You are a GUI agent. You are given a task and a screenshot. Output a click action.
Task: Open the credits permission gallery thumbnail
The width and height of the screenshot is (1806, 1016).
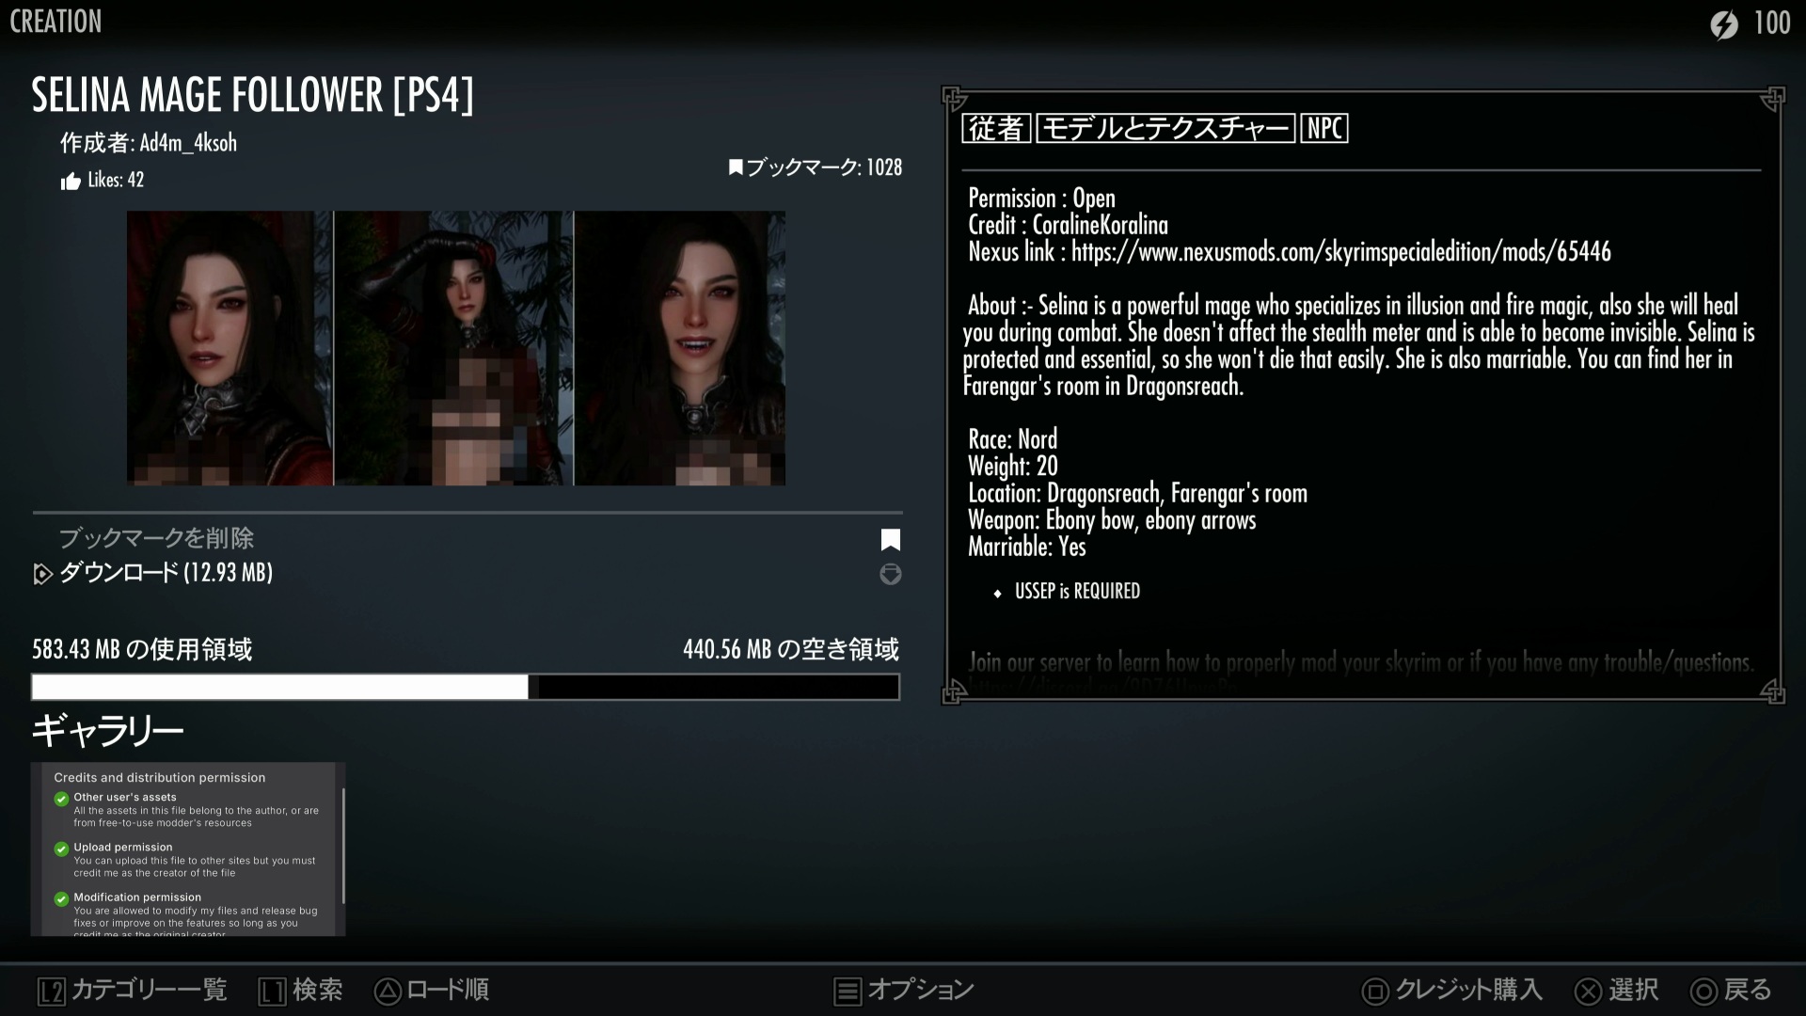pyautogui.click(x=188, y=849)
